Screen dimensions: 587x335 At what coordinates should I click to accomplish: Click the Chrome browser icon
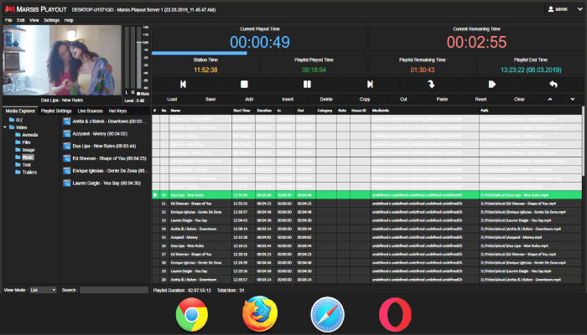[x=192, y=315]
